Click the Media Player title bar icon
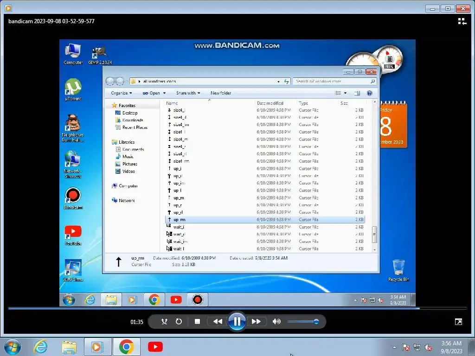 [x=8, y=8]
